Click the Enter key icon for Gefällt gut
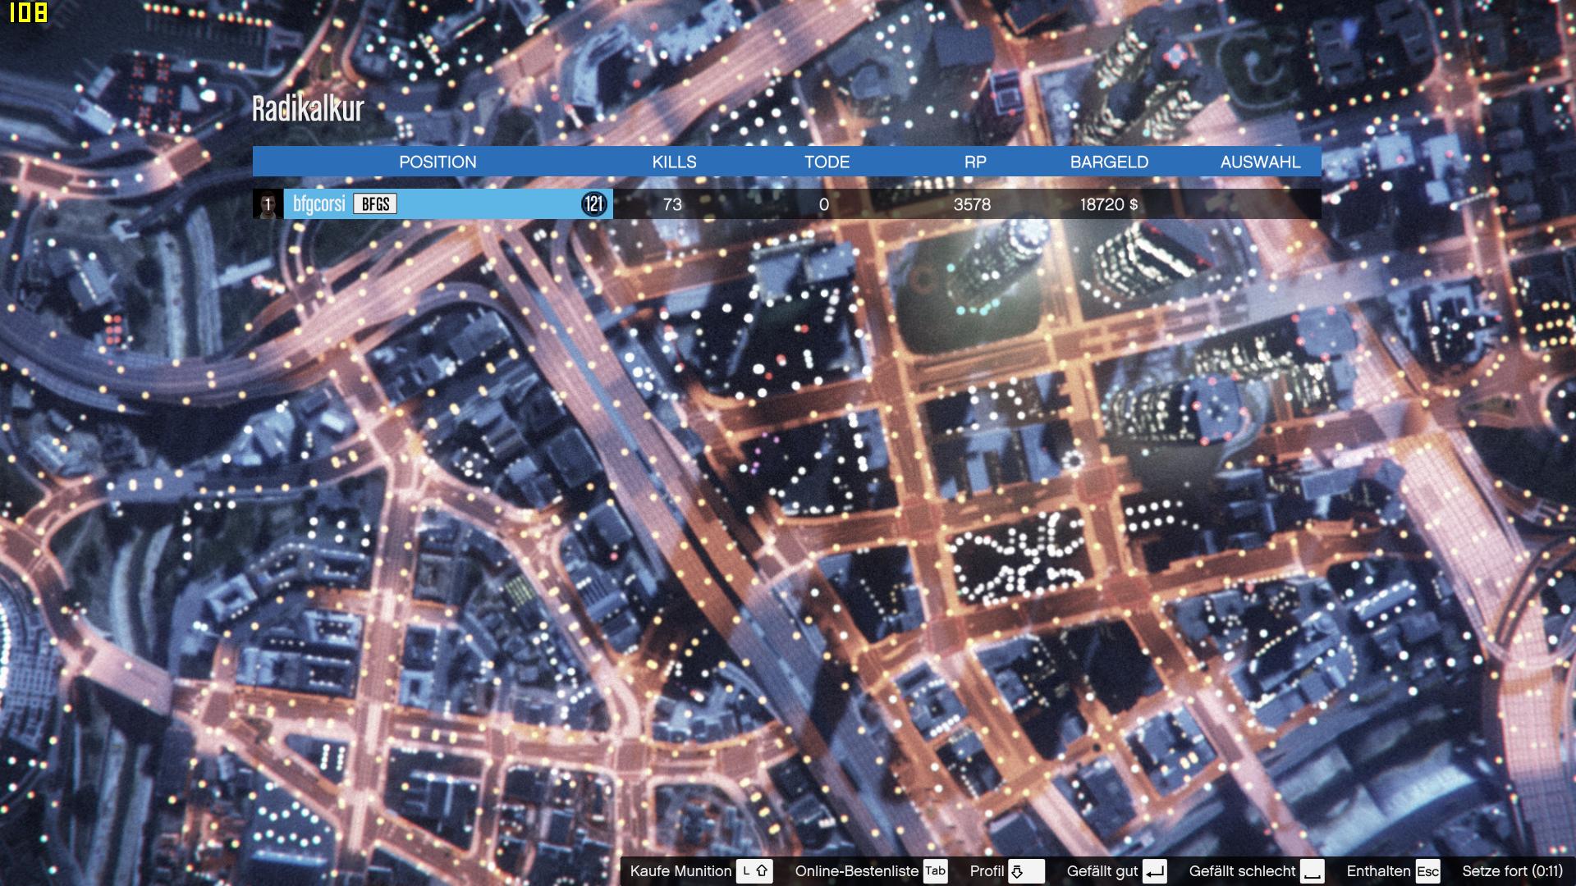The image size is (1576, 886). (x=1154, y=871)
